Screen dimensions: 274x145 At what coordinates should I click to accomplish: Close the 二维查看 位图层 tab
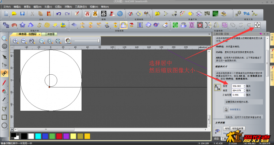39,34
